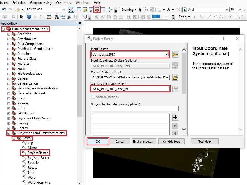Open the Catalog window icon
This screenshot has width=247, height=185.
click(85, 10)
